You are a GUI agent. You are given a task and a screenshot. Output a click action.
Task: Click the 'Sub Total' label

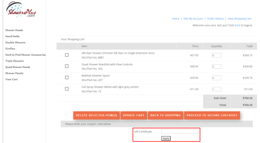click(220, 98)
